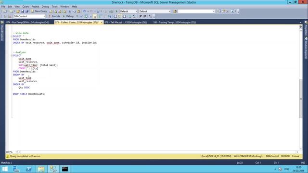Open the View menu
The height and width of the screenshot is (173, 308).
[x=17, y=6]
